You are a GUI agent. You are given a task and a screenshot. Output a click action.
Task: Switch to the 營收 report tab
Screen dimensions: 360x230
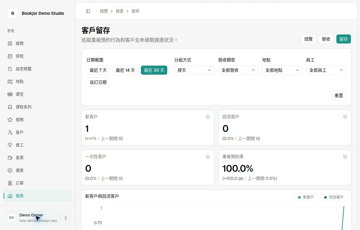coord(326,39)
